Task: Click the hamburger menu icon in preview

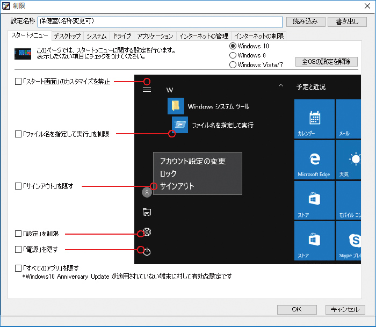Action: tap(147, 90)
